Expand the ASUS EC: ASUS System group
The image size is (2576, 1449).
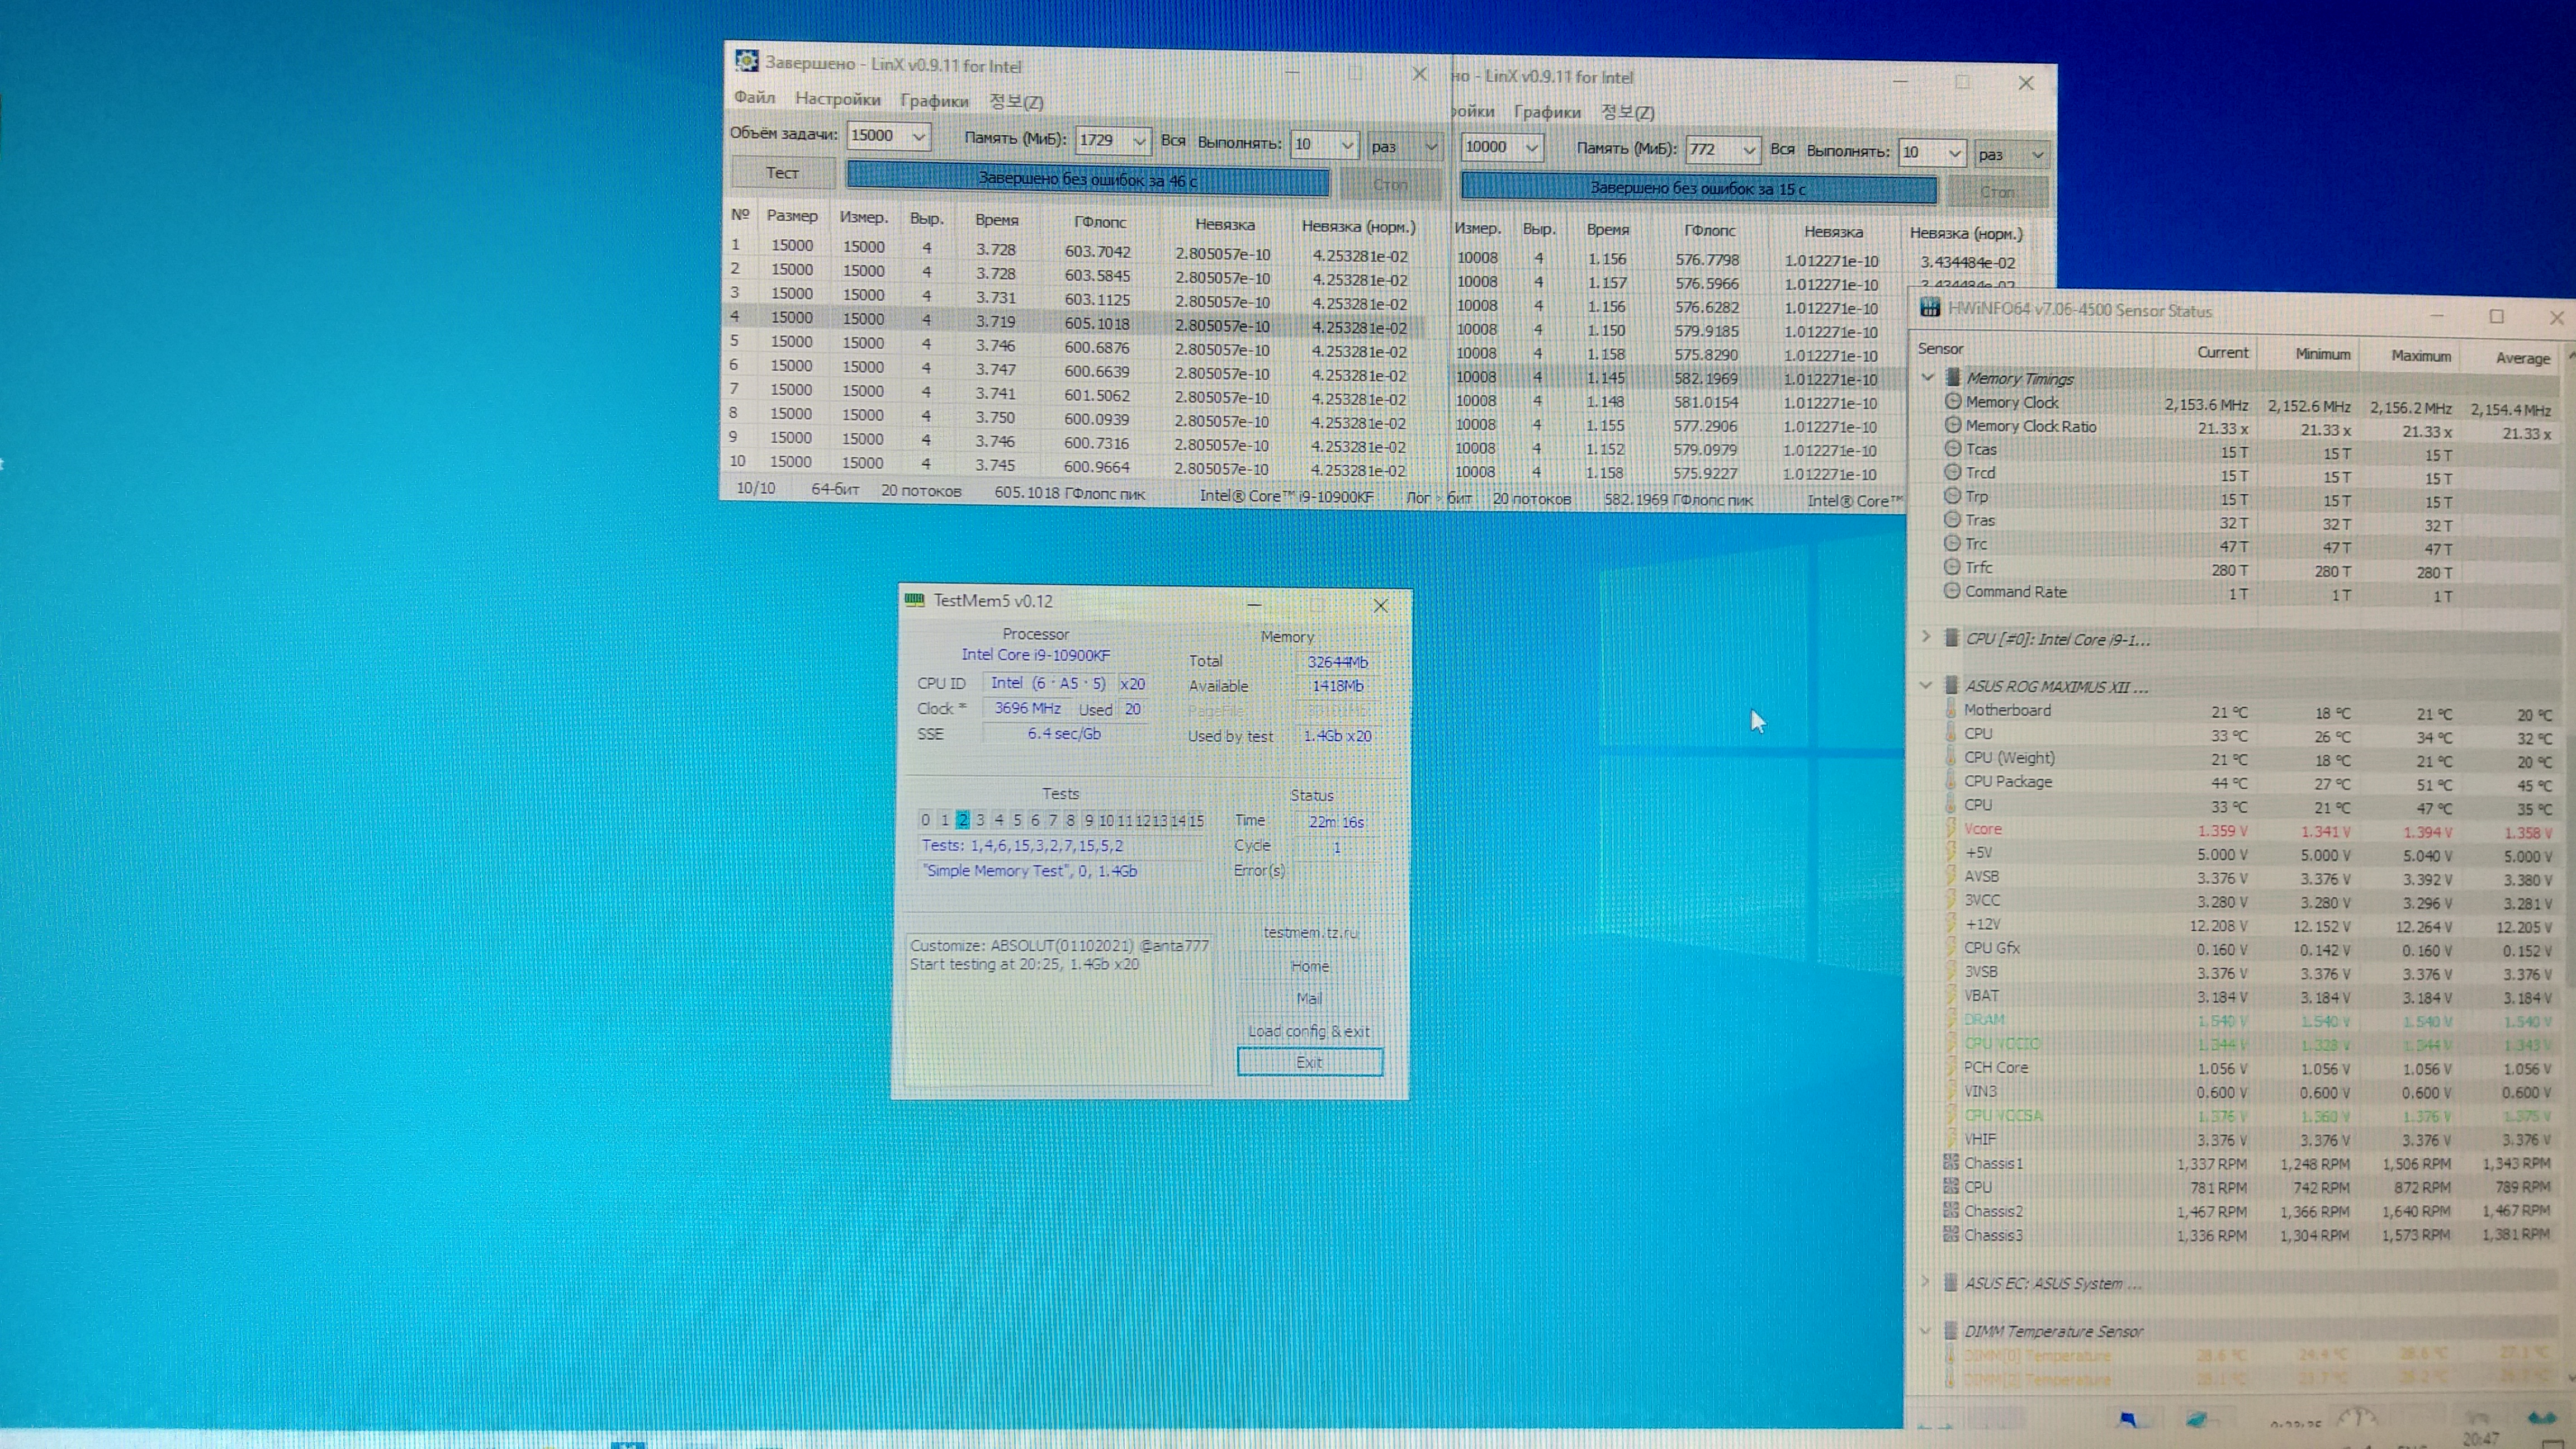coord(1926,1281)
